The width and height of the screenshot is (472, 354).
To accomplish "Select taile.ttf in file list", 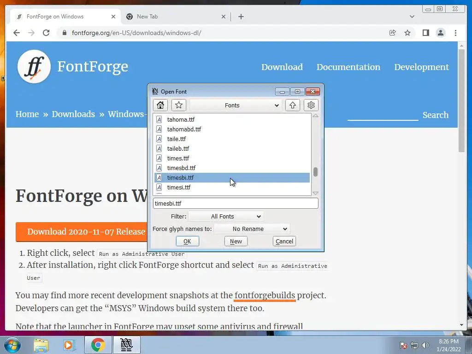I will (232, 139).
